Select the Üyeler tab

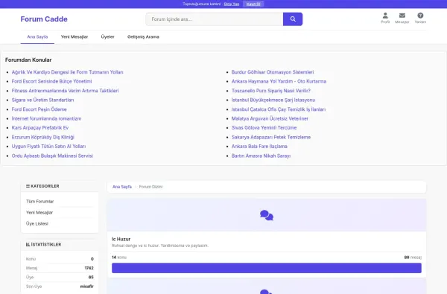coord(108,36)
